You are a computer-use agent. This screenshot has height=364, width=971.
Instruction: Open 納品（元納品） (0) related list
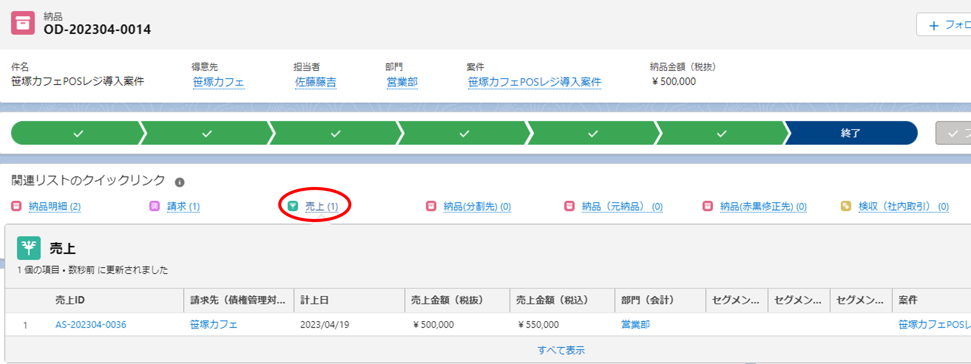(x=622, y=206)
